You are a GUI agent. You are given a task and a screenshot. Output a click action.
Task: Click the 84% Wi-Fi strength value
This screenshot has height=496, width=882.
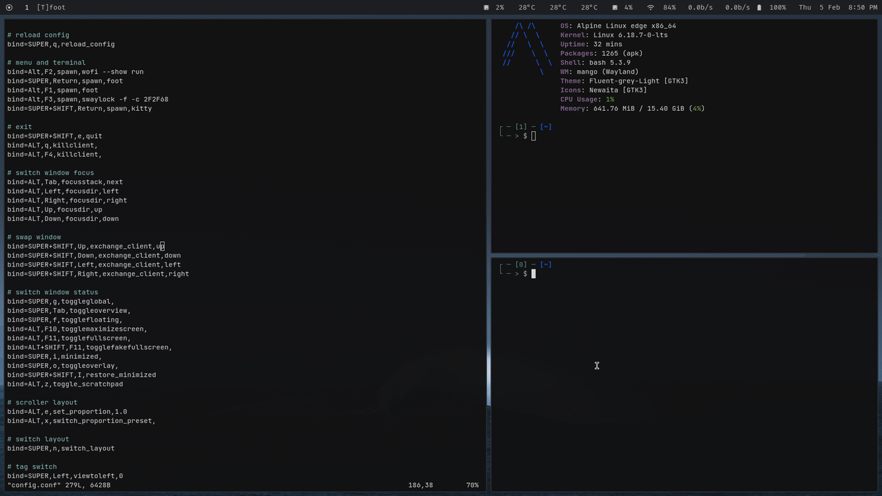pyautogui.click(x=669, y=8)
